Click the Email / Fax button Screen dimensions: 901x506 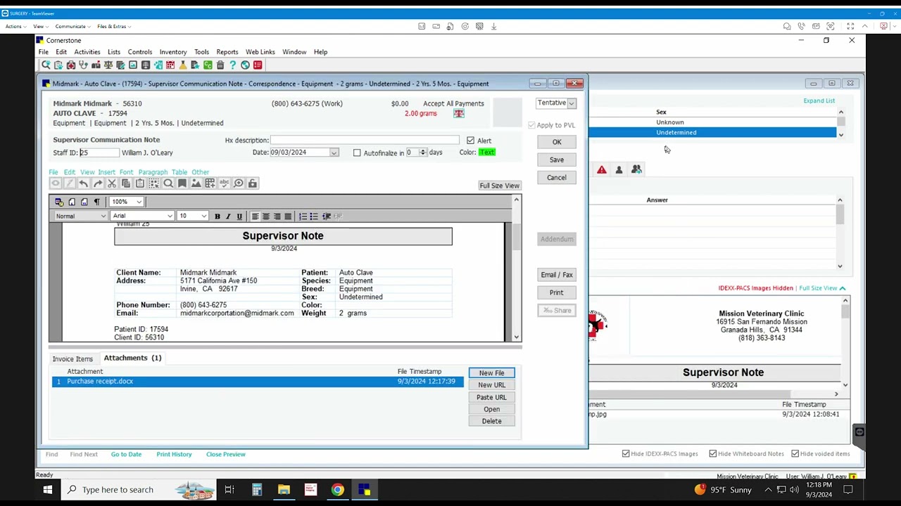tap(557, 275)
